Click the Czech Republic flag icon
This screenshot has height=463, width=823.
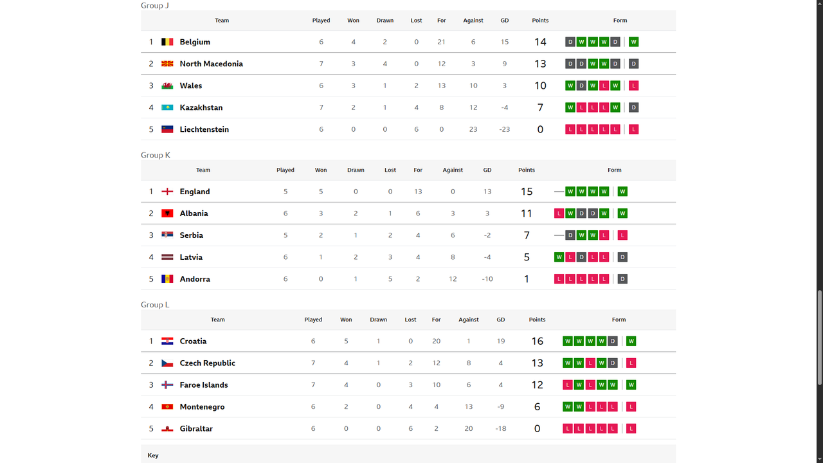point(167,363)
